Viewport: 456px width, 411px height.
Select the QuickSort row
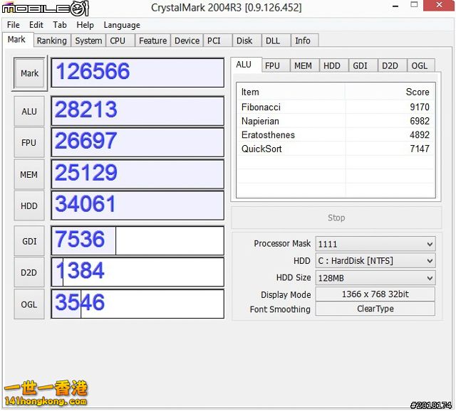[336, 149]
